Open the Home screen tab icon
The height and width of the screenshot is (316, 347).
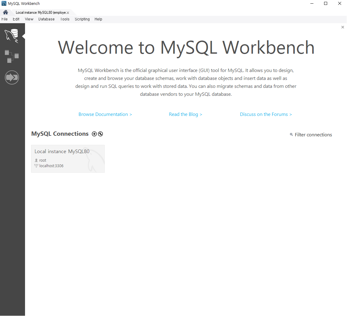[5, 12]
